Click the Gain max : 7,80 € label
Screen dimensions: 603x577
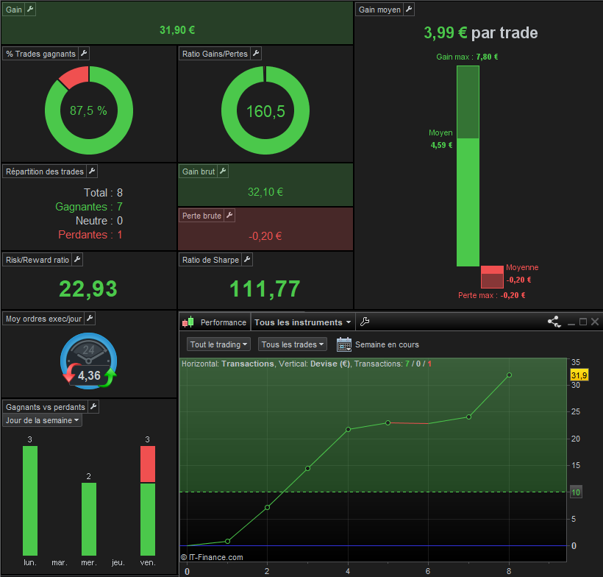[x=467, y=57]
